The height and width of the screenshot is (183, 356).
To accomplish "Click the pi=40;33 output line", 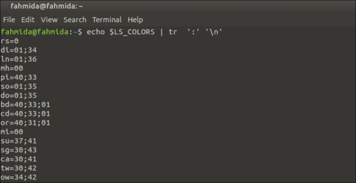I will click(x=19, y=78).
